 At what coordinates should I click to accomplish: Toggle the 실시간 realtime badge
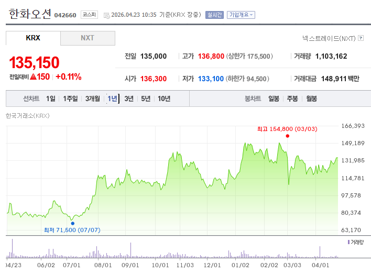coord(214,15)
